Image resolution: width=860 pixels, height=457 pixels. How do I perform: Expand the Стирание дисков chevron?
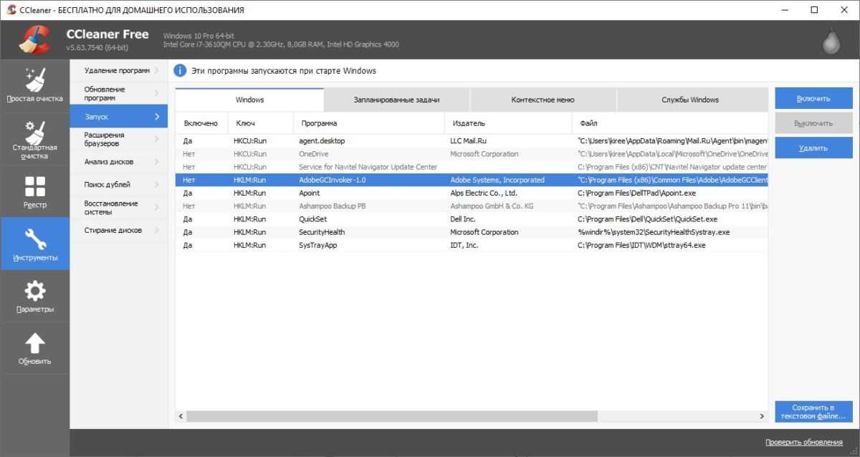pyautogui.click(x=157, y=230)
